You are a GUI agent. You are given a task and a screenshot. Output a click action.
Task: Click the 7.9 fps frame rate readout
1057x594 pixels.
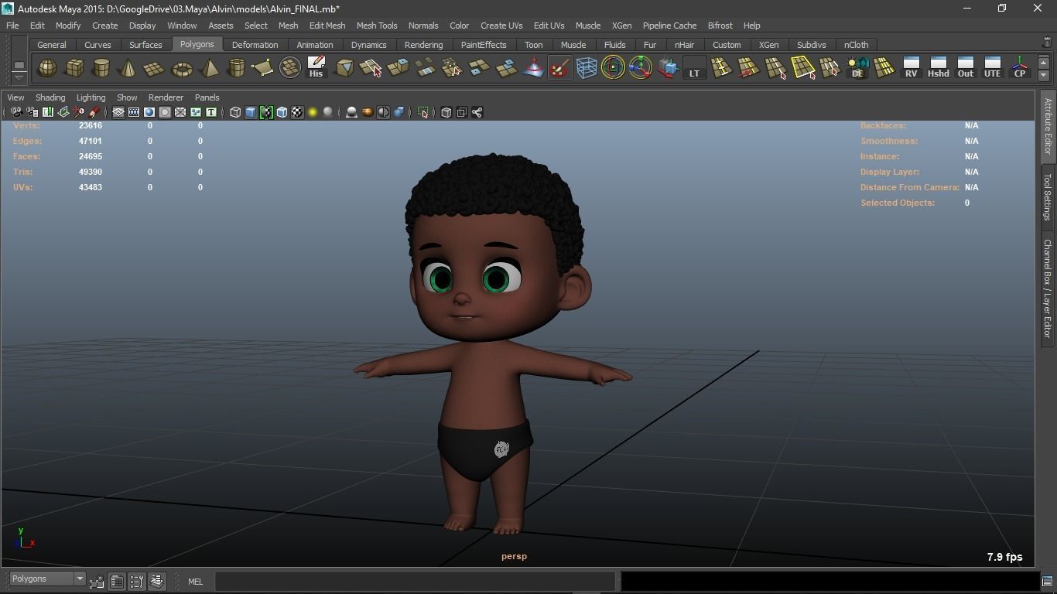[1004, 557]
